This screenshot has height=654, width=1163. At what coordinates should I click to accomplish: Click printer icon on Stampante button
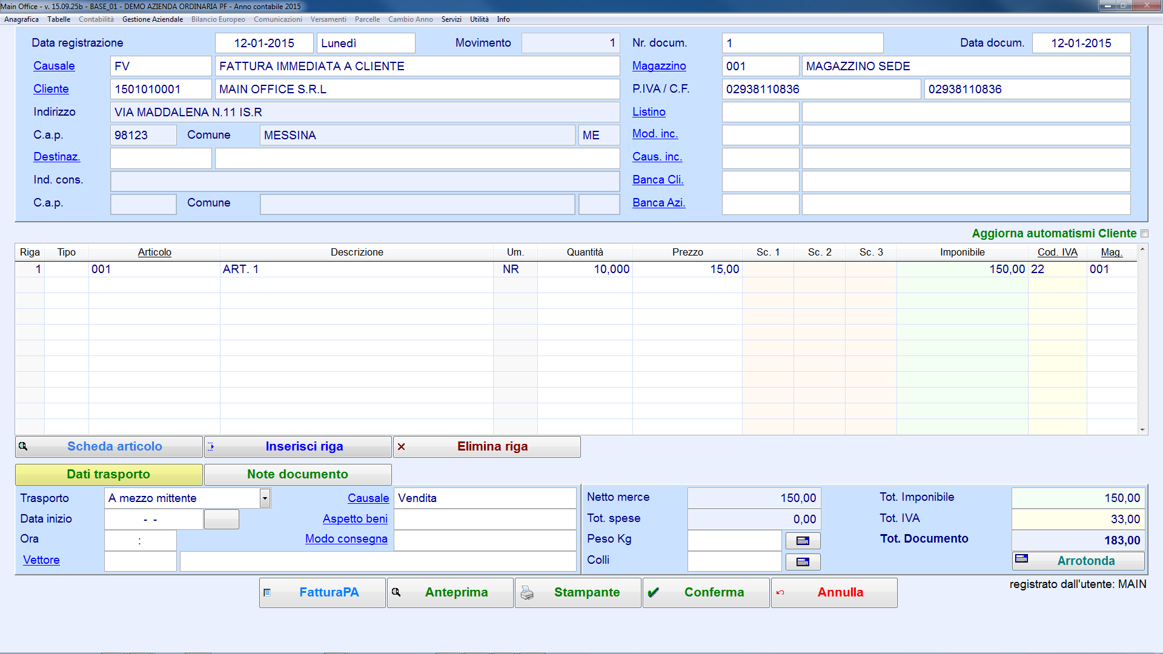(527, 593)
